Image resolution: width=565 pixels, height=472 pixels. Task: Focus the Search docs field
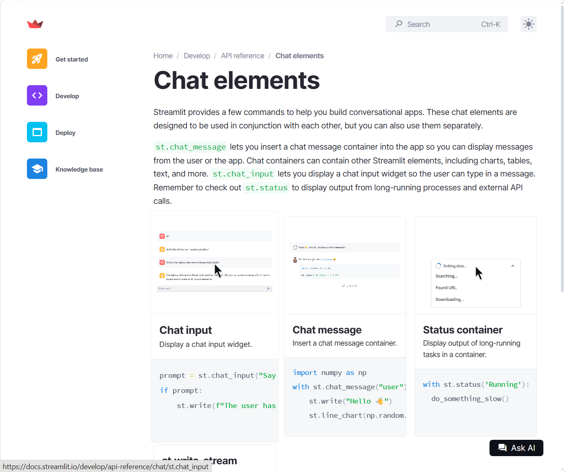point(447,24)
